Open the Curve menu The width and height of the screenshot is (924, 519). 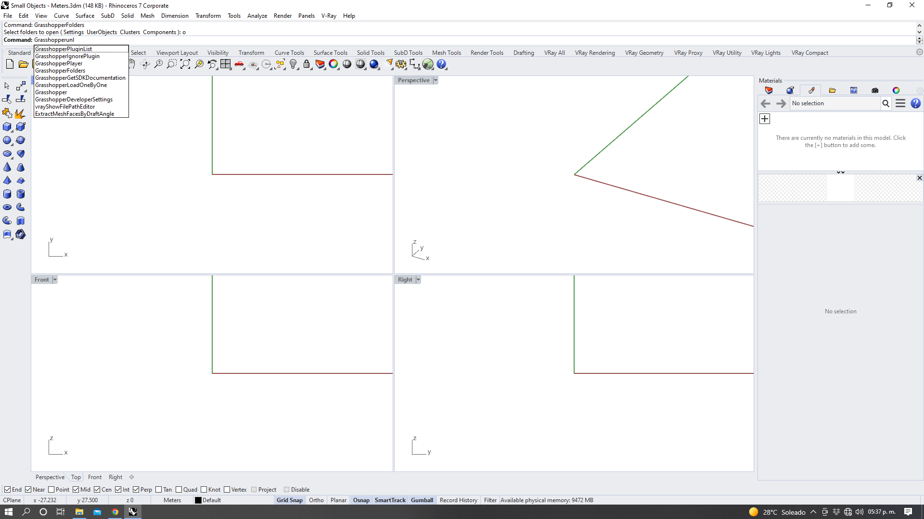[x=61, y=16]
